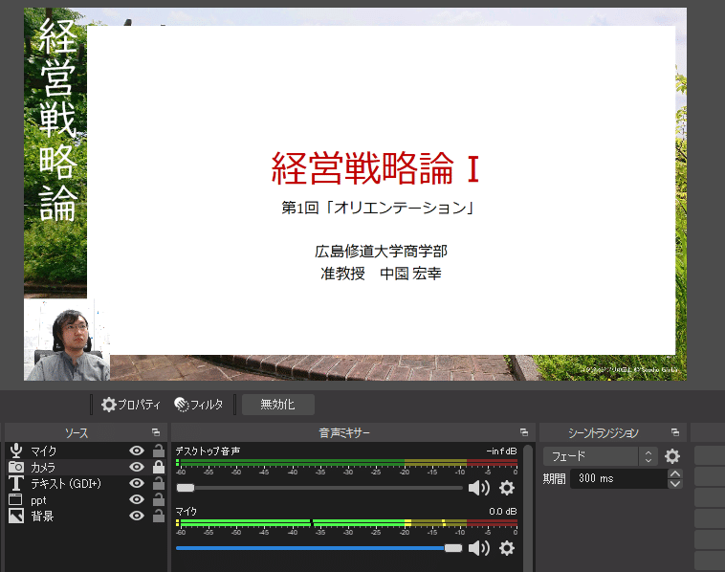Image resolution: width=725 pixels, height=572 pixels.
Task: Click the -inf dB level readout
Action: pyautogui.click(x=501, y=451)
